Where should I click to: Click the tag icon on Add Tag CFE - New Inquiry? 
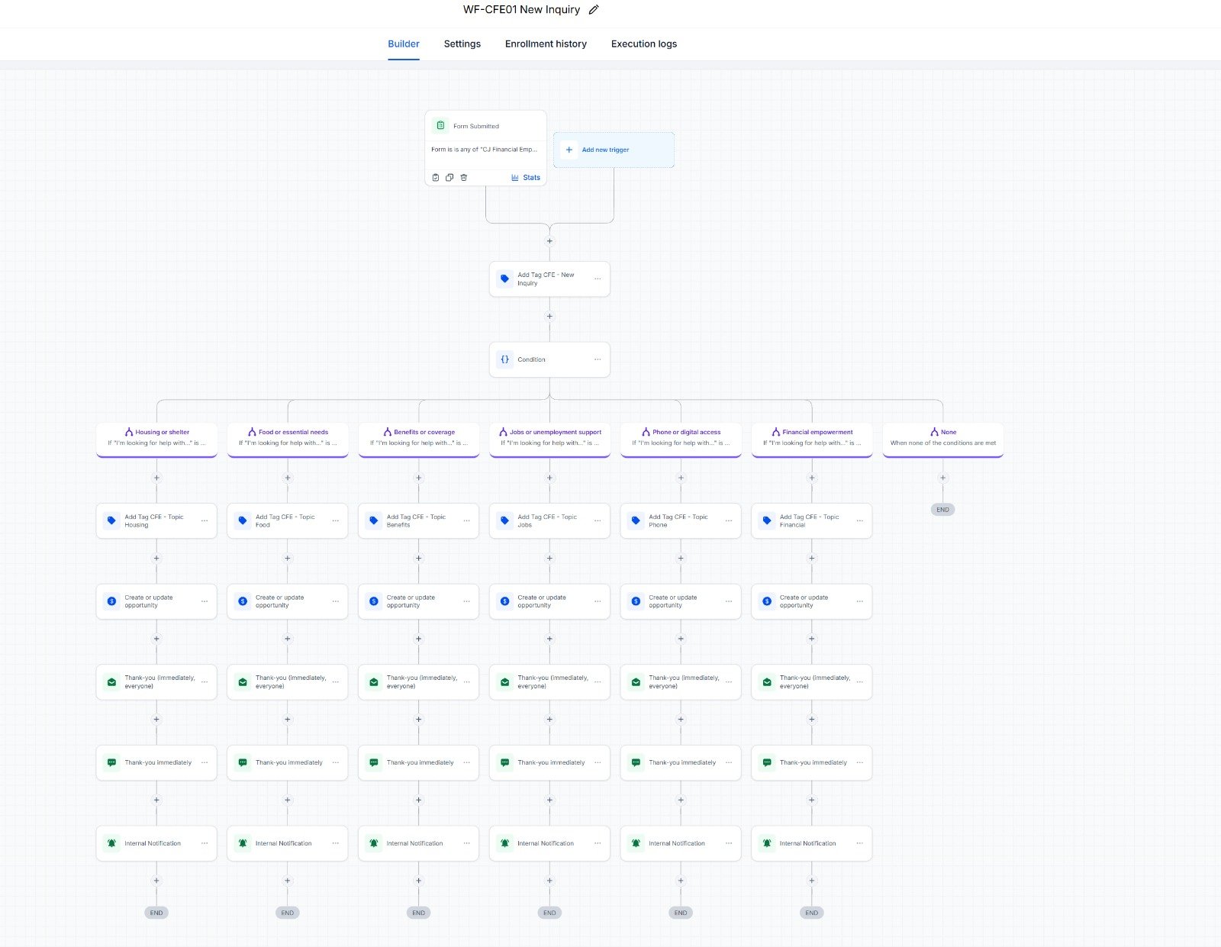504,279
